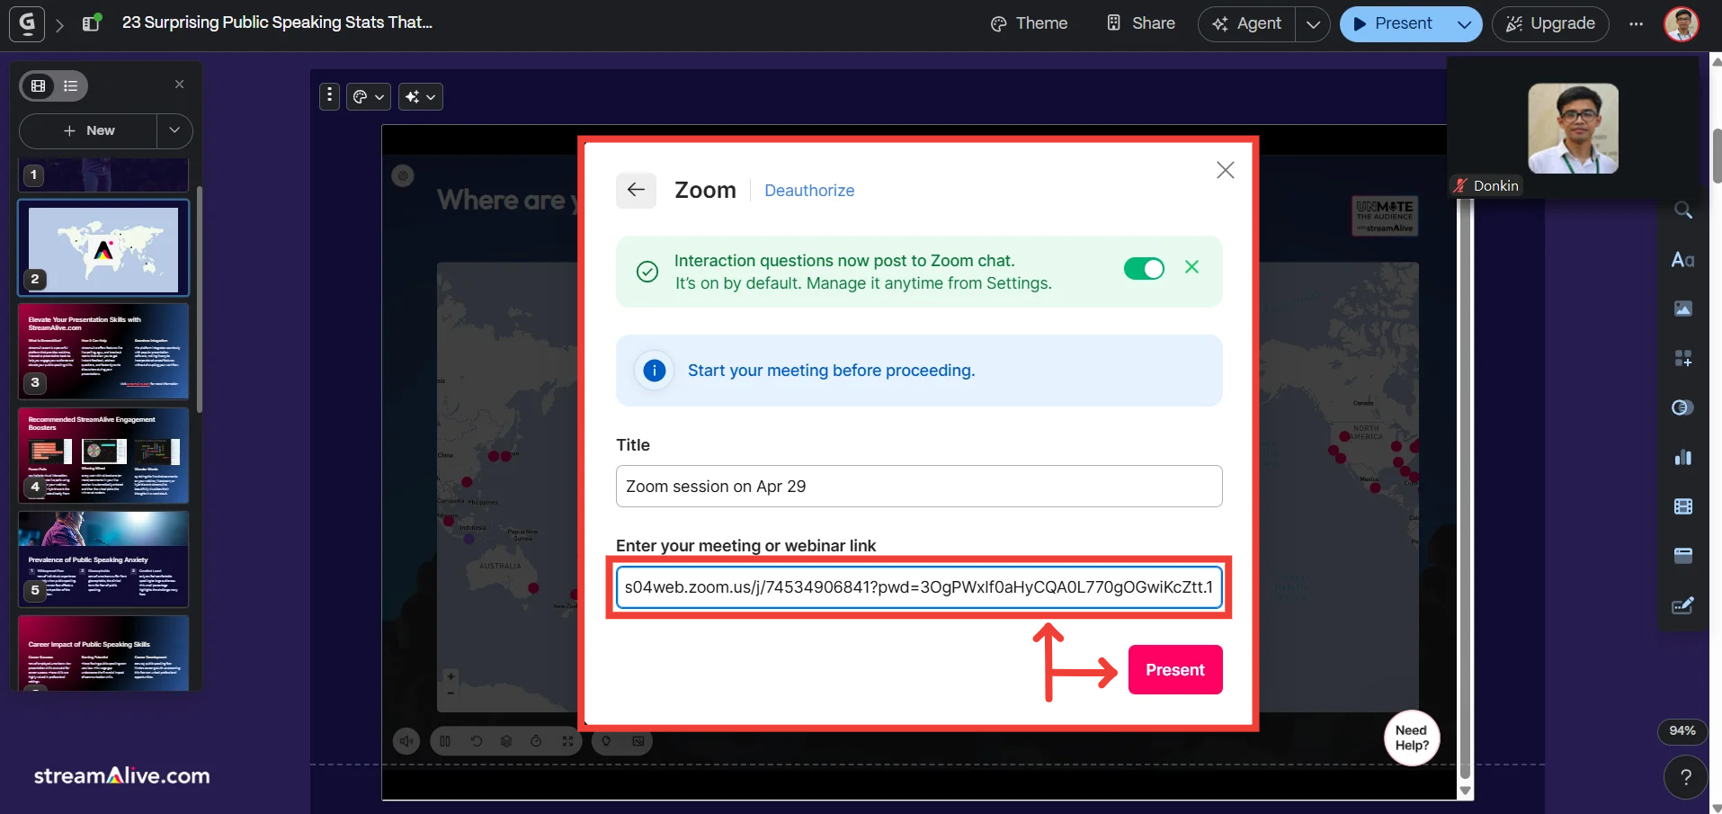Select slide thumbnail 1
Screen dimensions: 1722x814
pos(103,174)
